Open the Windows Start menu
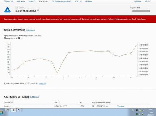Viewport: 156px width, 116px height. (x=2, y=112)
